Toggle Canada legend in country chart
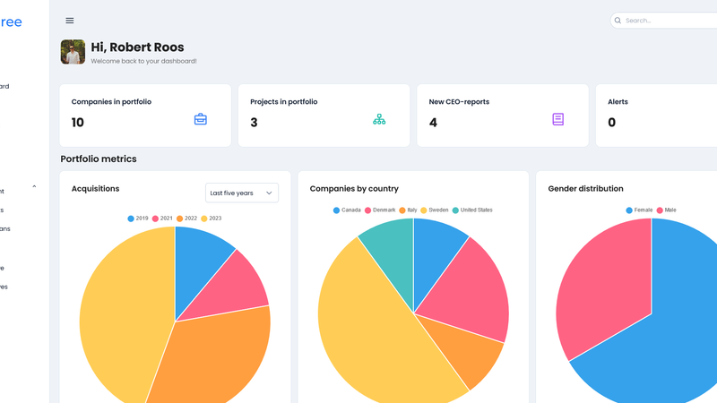717x403 pixels. coord(347,210)
